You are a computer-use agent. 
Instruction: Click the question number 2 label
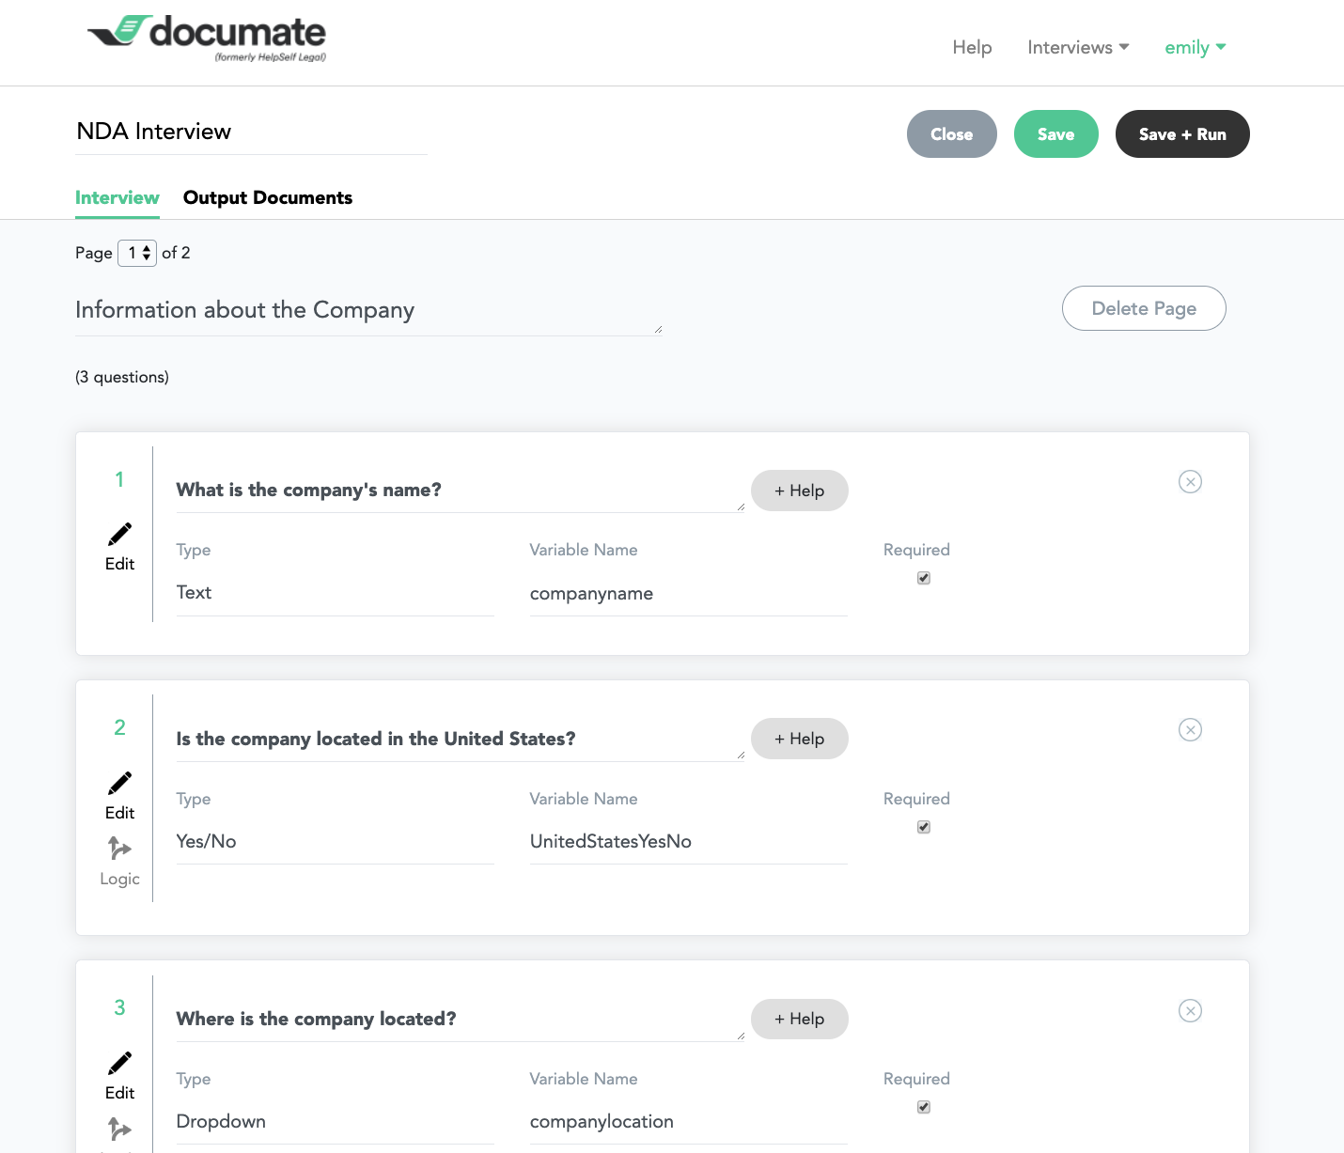click(119, 727)
